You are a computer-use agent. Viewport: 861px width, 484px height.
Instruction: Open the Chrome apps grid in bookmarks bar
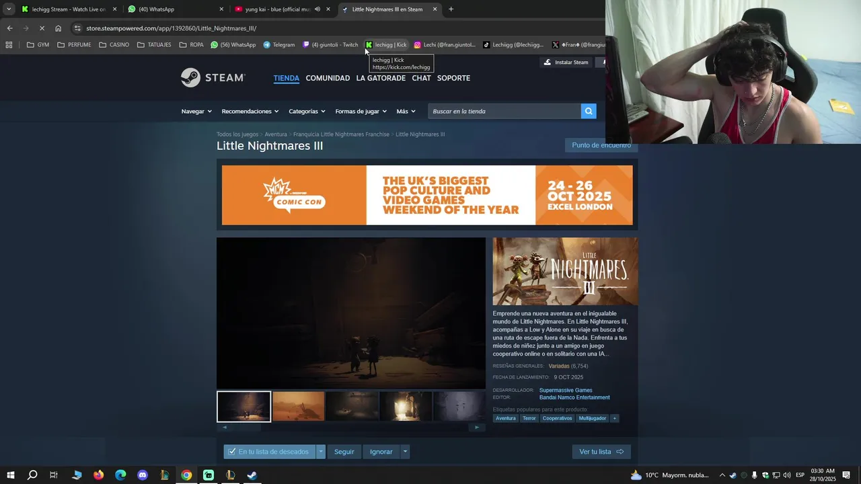[9, 45]
